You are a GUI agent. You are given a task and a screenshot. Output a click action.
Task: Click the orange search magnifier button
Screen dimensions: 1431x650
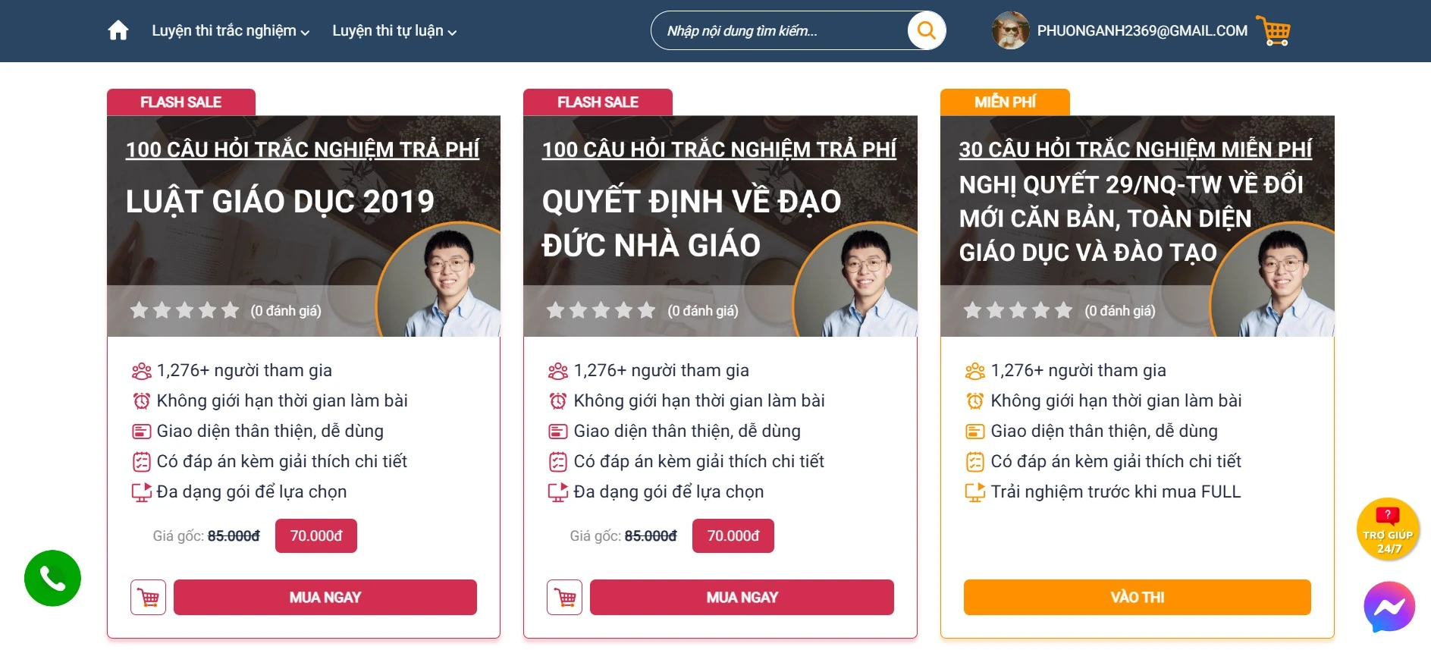(926, 31)
